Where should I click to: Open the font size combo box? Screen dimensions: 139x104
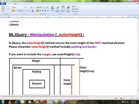(x=28, y=8)
